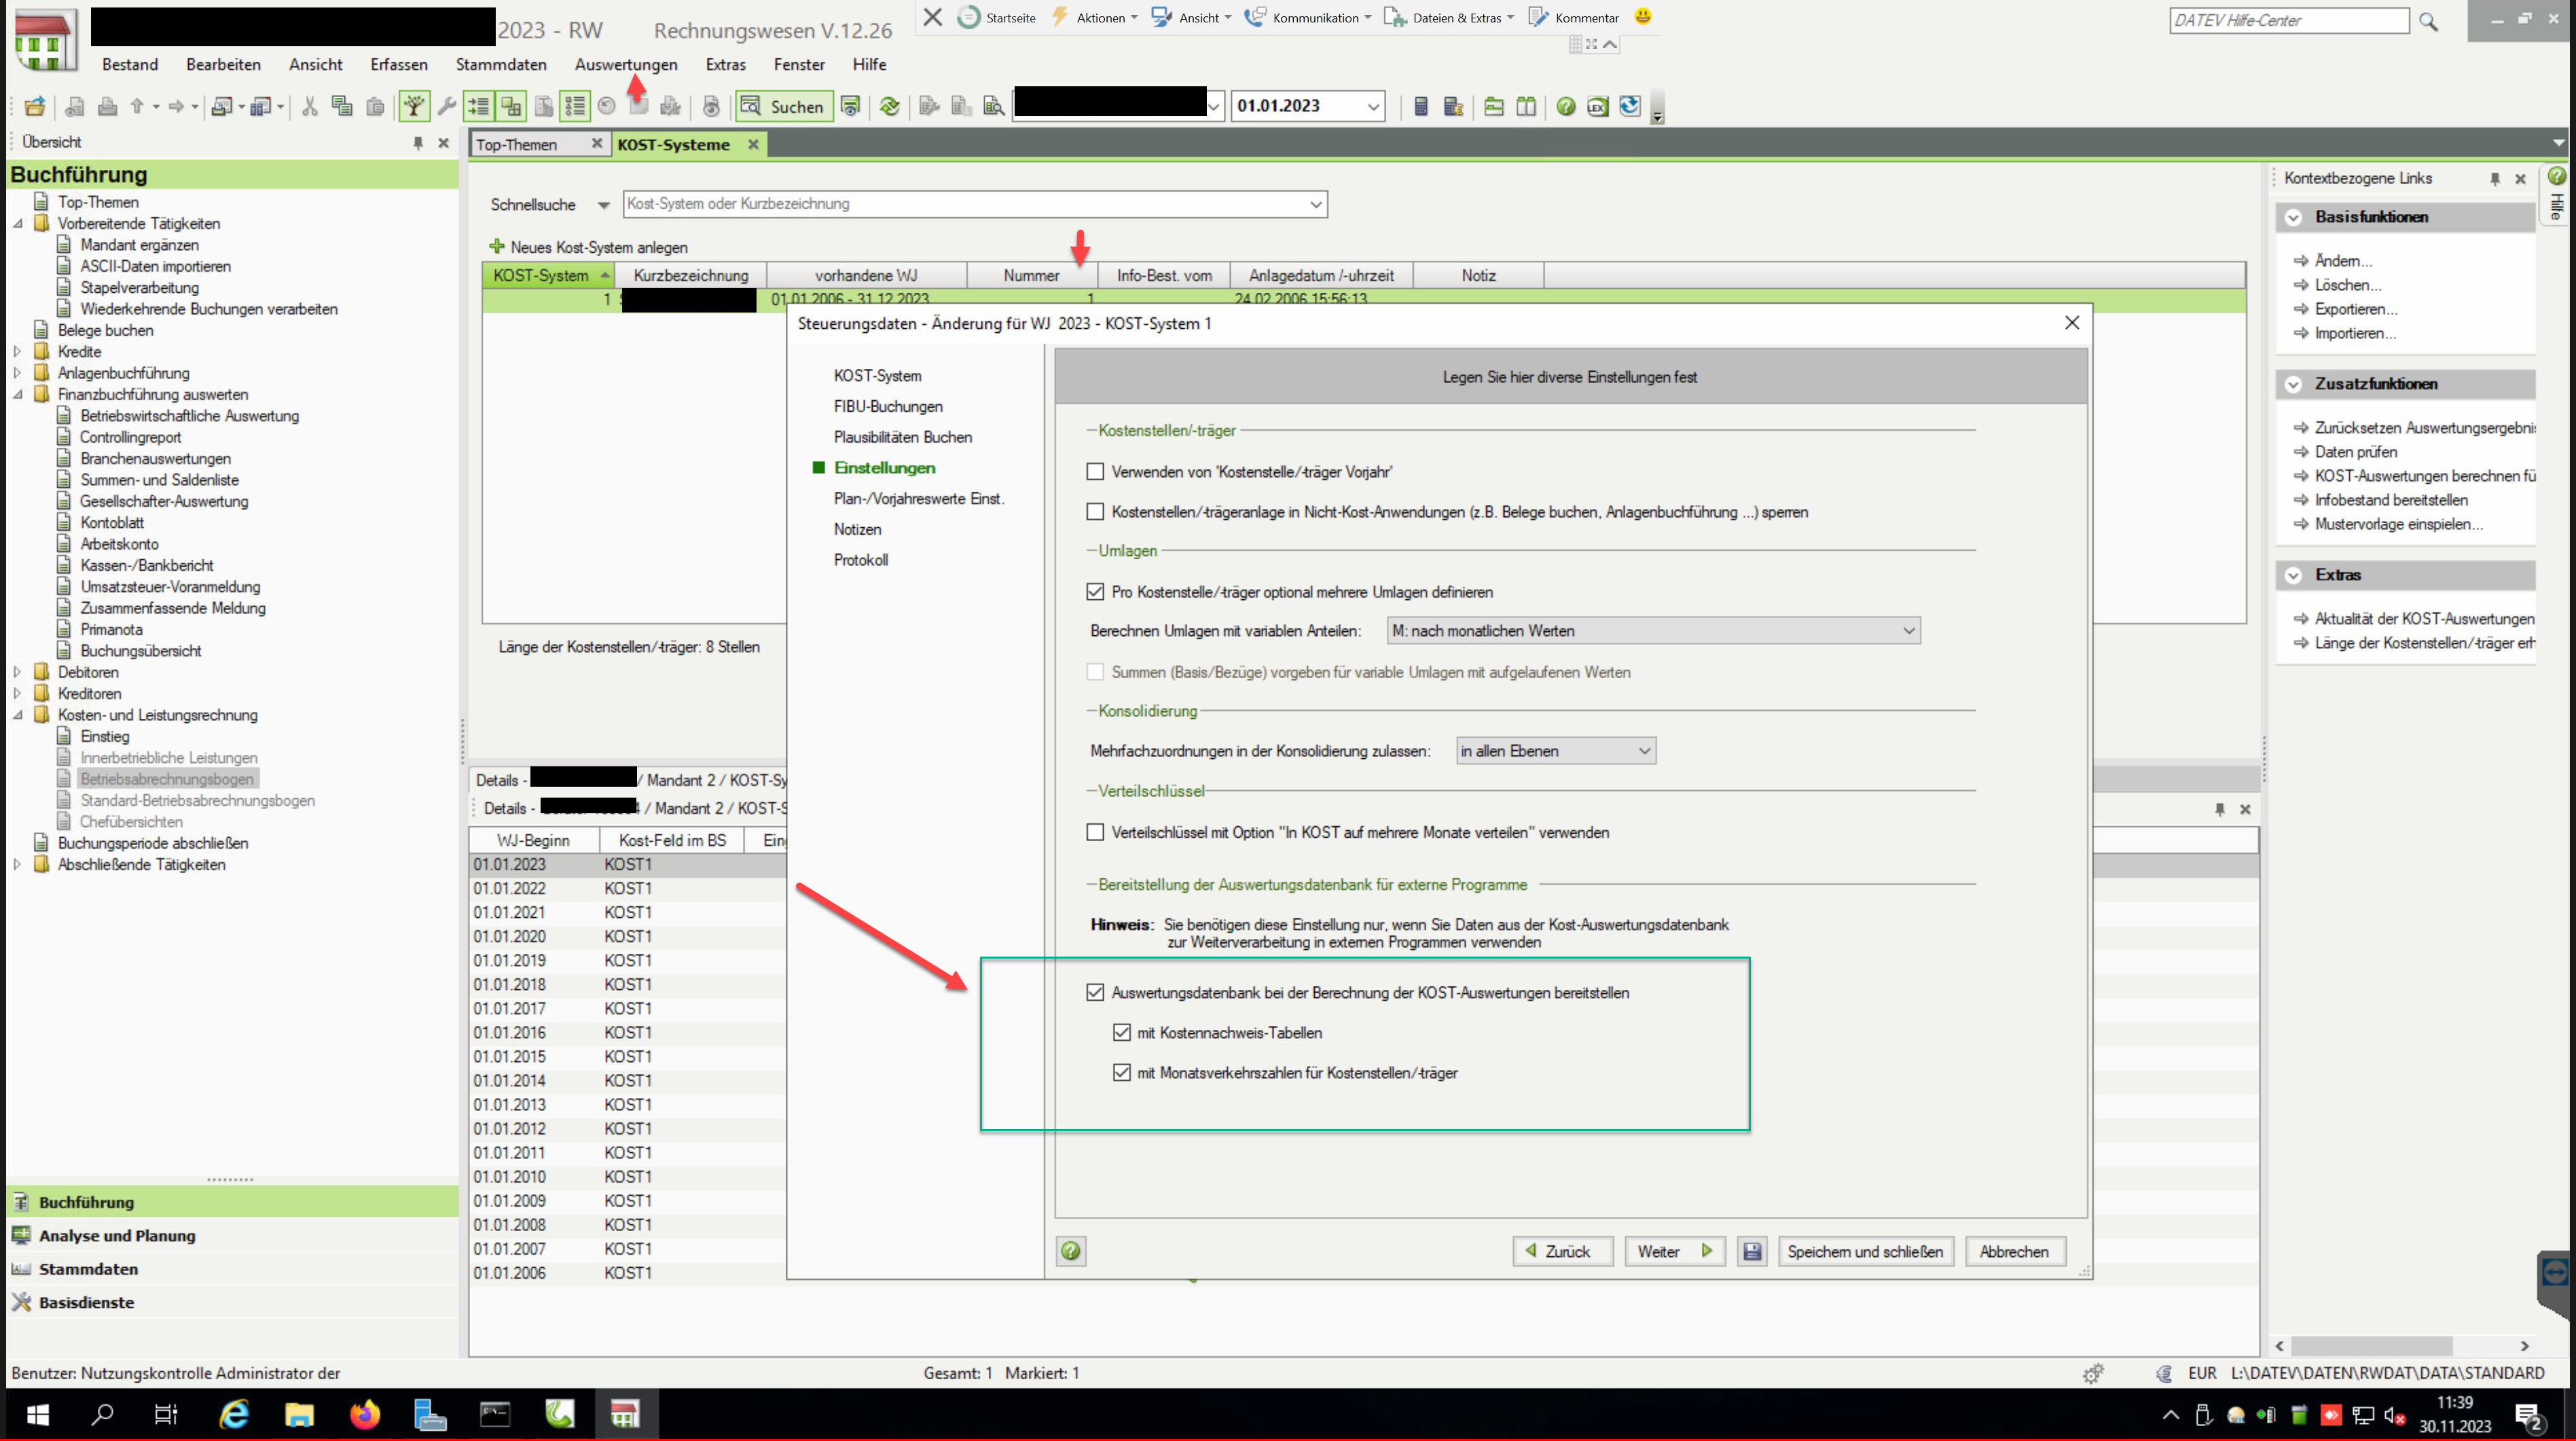Click the blue refresh arrows icon
This screenshot has width=2576, height=1441.
click(x=1629, y=106)
